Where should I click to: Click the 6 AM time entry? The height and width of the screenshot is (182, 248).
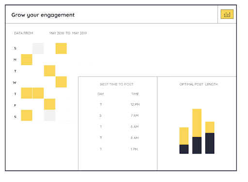tap(135, 127)
